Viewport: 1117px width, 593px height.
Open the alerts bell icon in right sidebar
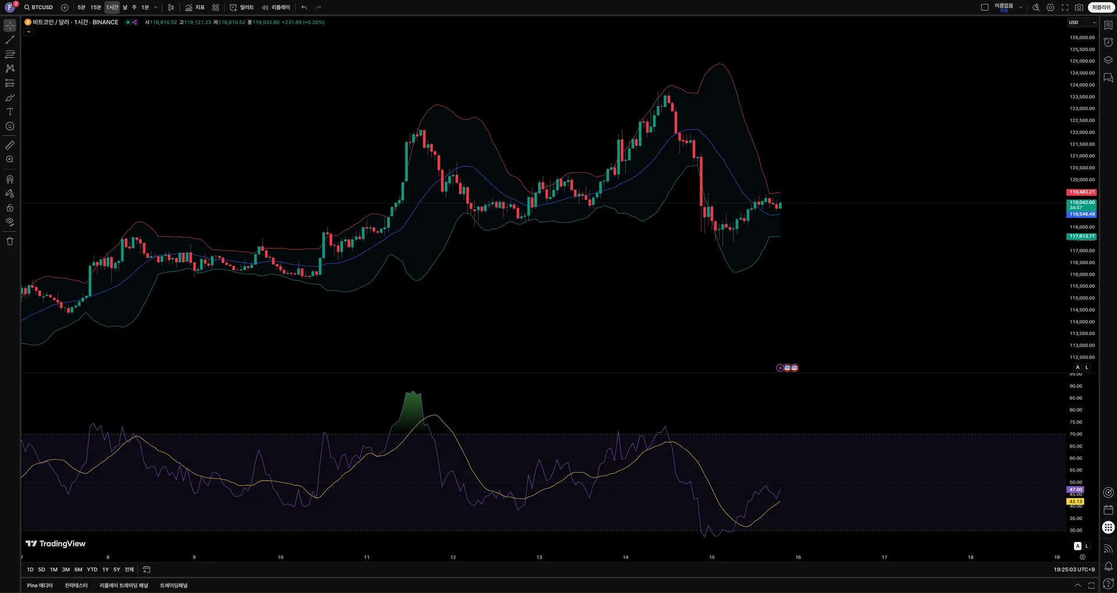tap(1108, 566)
